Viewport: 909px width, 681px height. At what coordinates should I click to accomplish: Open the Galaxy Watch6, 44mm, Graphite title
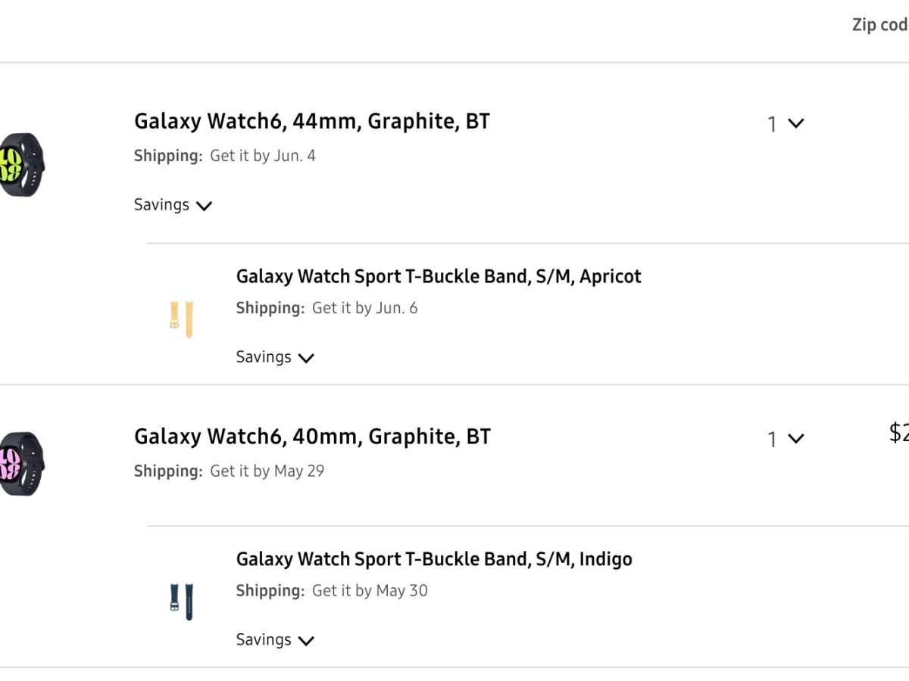tap(311, 121)
